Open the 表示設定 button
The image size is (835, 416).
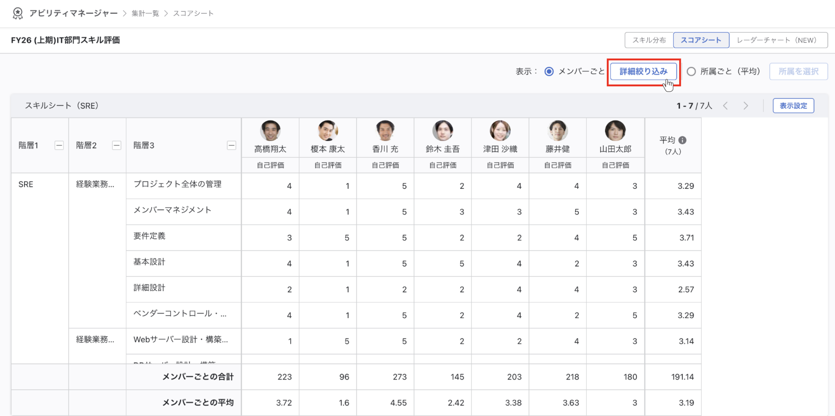(793, 106)
